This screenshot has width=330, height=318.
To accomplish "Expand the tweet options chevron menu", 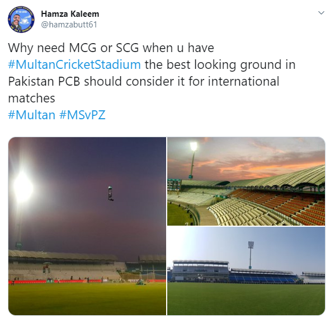I will [321, 13].
